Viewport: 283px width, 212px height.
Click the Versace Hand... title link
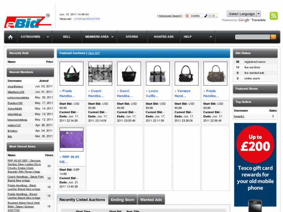(x=182, y=93)
